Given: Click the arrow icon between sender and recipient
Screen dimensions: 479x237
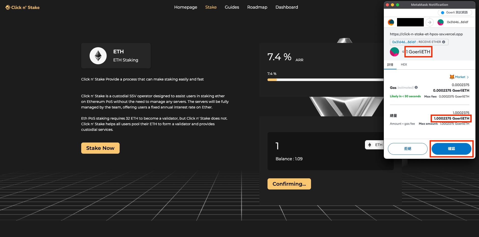Looking at the screenshot, I should pos(429,22).
